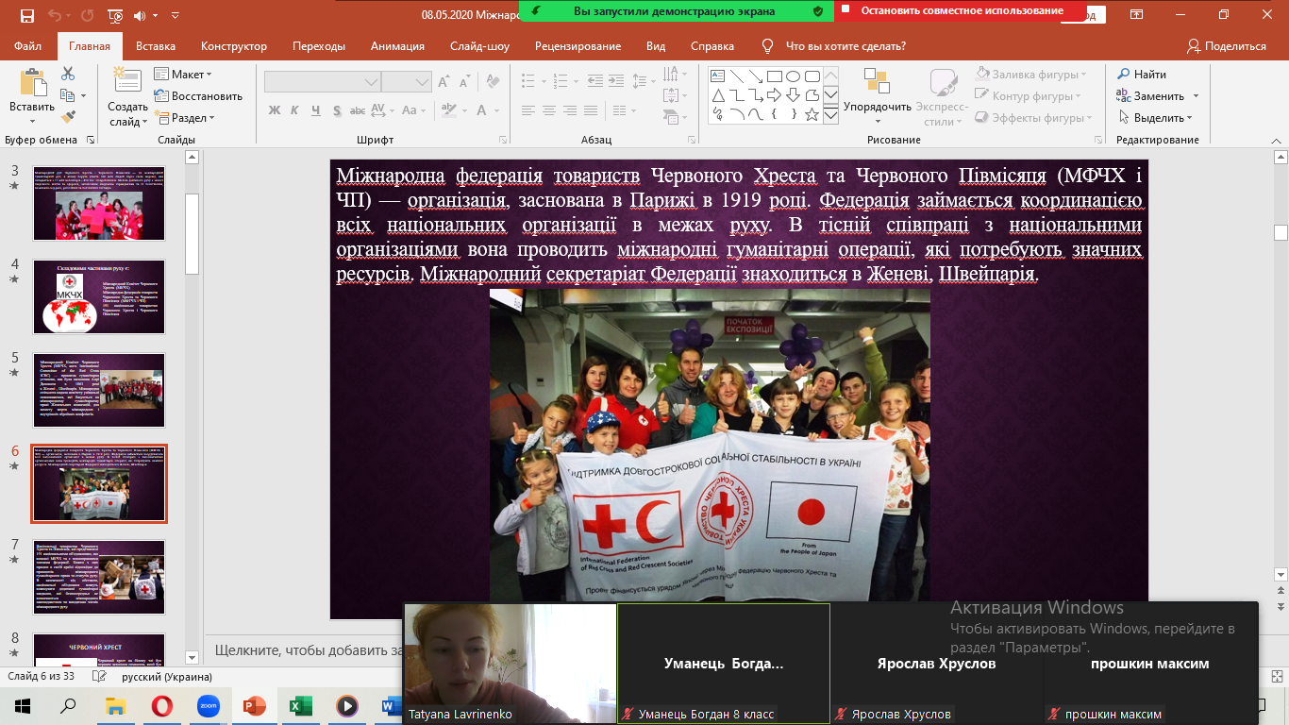Select slide 7 thumbnail

point(99,577)
